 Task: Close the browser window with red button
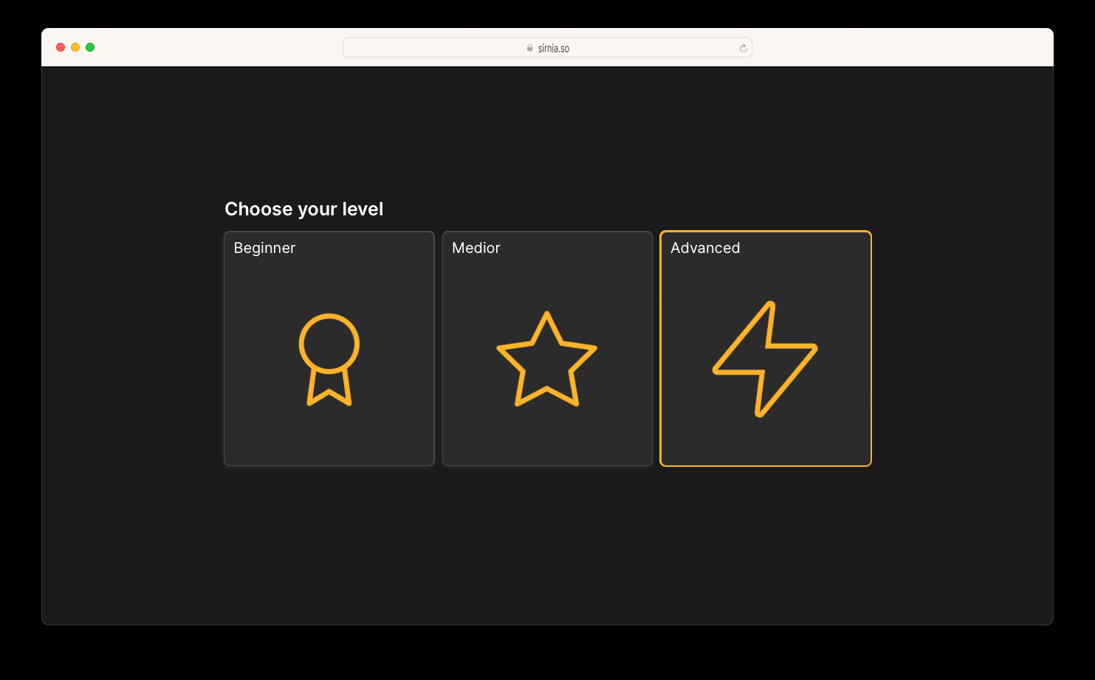[61, 47]
